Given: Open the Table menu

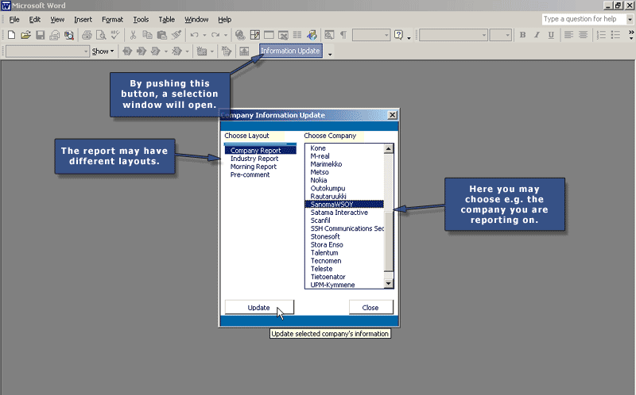Looking at the screenshot, I should 166,19.
